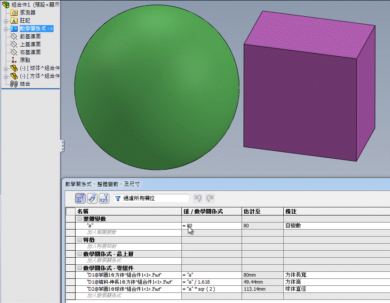Click the 註記 annotations icon
The height and width of the screenshot is (303, 390).
(x=14, y=21)
